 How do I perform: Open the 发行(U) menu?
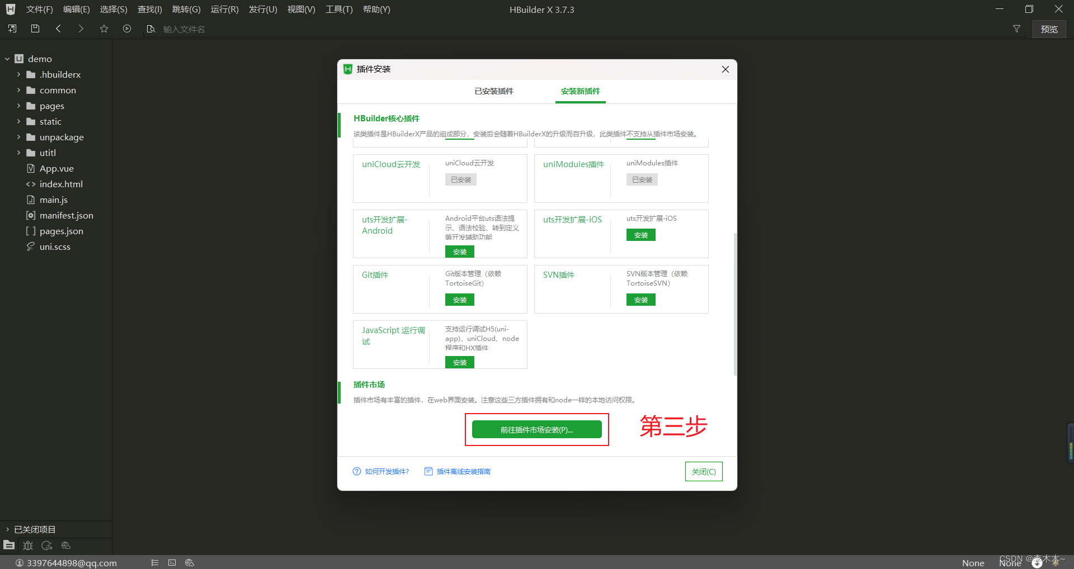[x=263, y=10]
